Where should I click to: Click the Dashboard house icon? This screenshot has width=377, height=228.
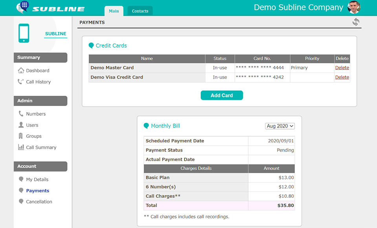click(x=21, y=71)
